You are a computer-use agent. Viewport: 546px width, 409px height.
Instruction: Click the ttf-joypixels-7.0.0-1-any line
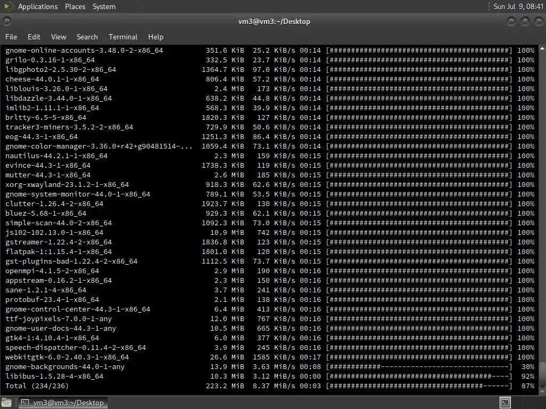[x=270, y=319]
